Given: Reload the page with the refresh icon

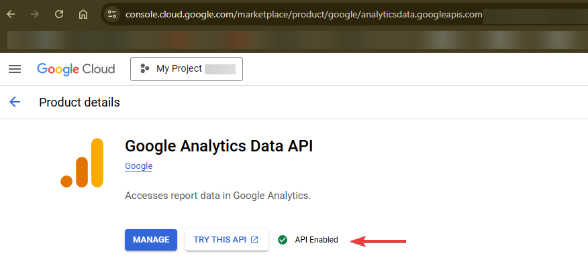Looking at the screenshot, I should (59, 14).
